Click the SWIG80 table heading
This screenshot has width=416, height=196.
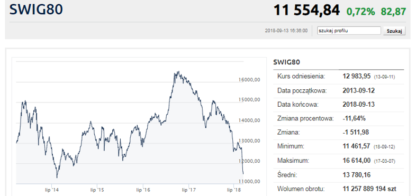pyautogui.click(x=286, y=62)
